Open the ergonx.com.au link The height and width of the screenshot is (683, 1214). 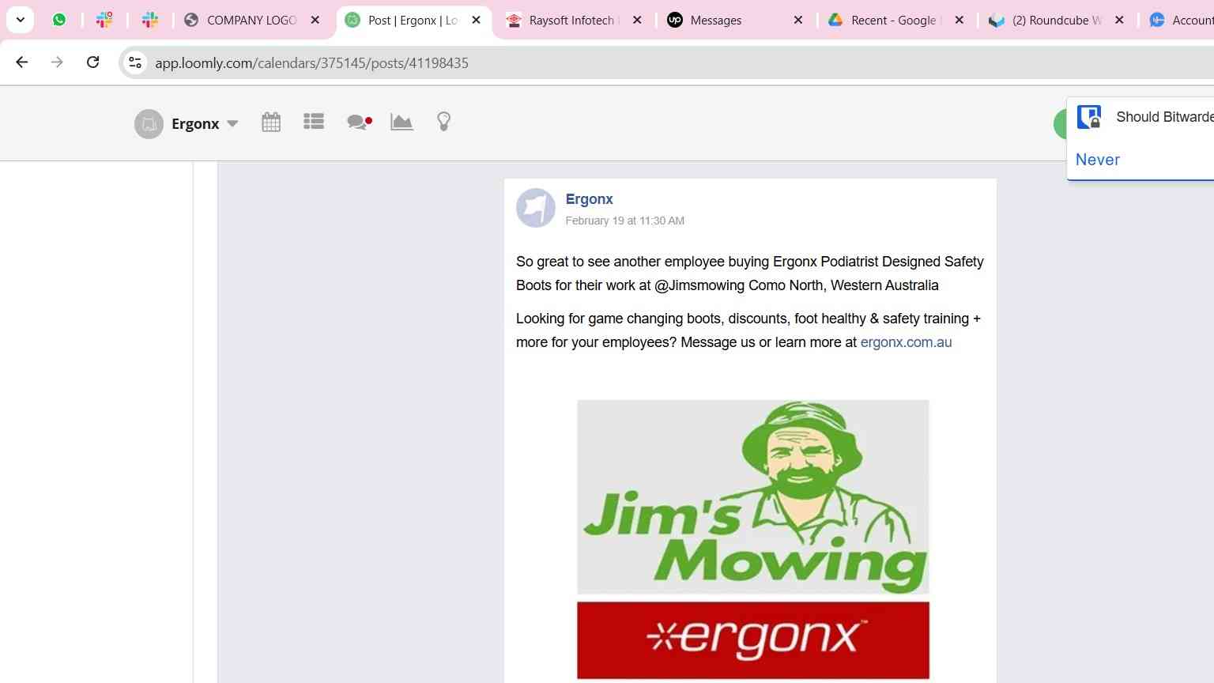(906, 342)
